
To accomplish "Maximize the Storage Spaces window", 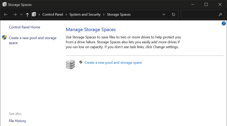I will [x=206, y=5].
